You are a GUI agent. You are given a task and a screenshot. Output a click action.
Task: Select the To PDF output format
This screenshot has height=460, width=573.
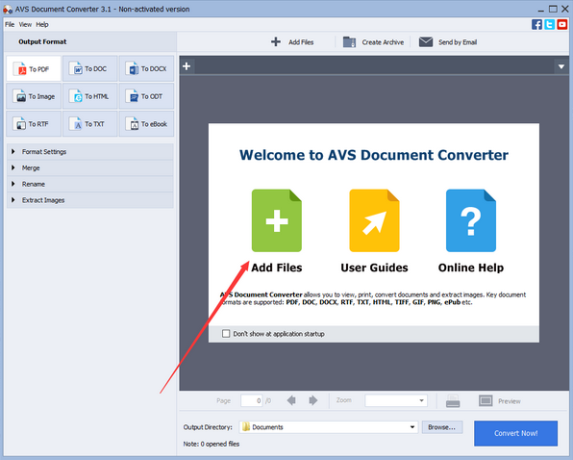34,68
